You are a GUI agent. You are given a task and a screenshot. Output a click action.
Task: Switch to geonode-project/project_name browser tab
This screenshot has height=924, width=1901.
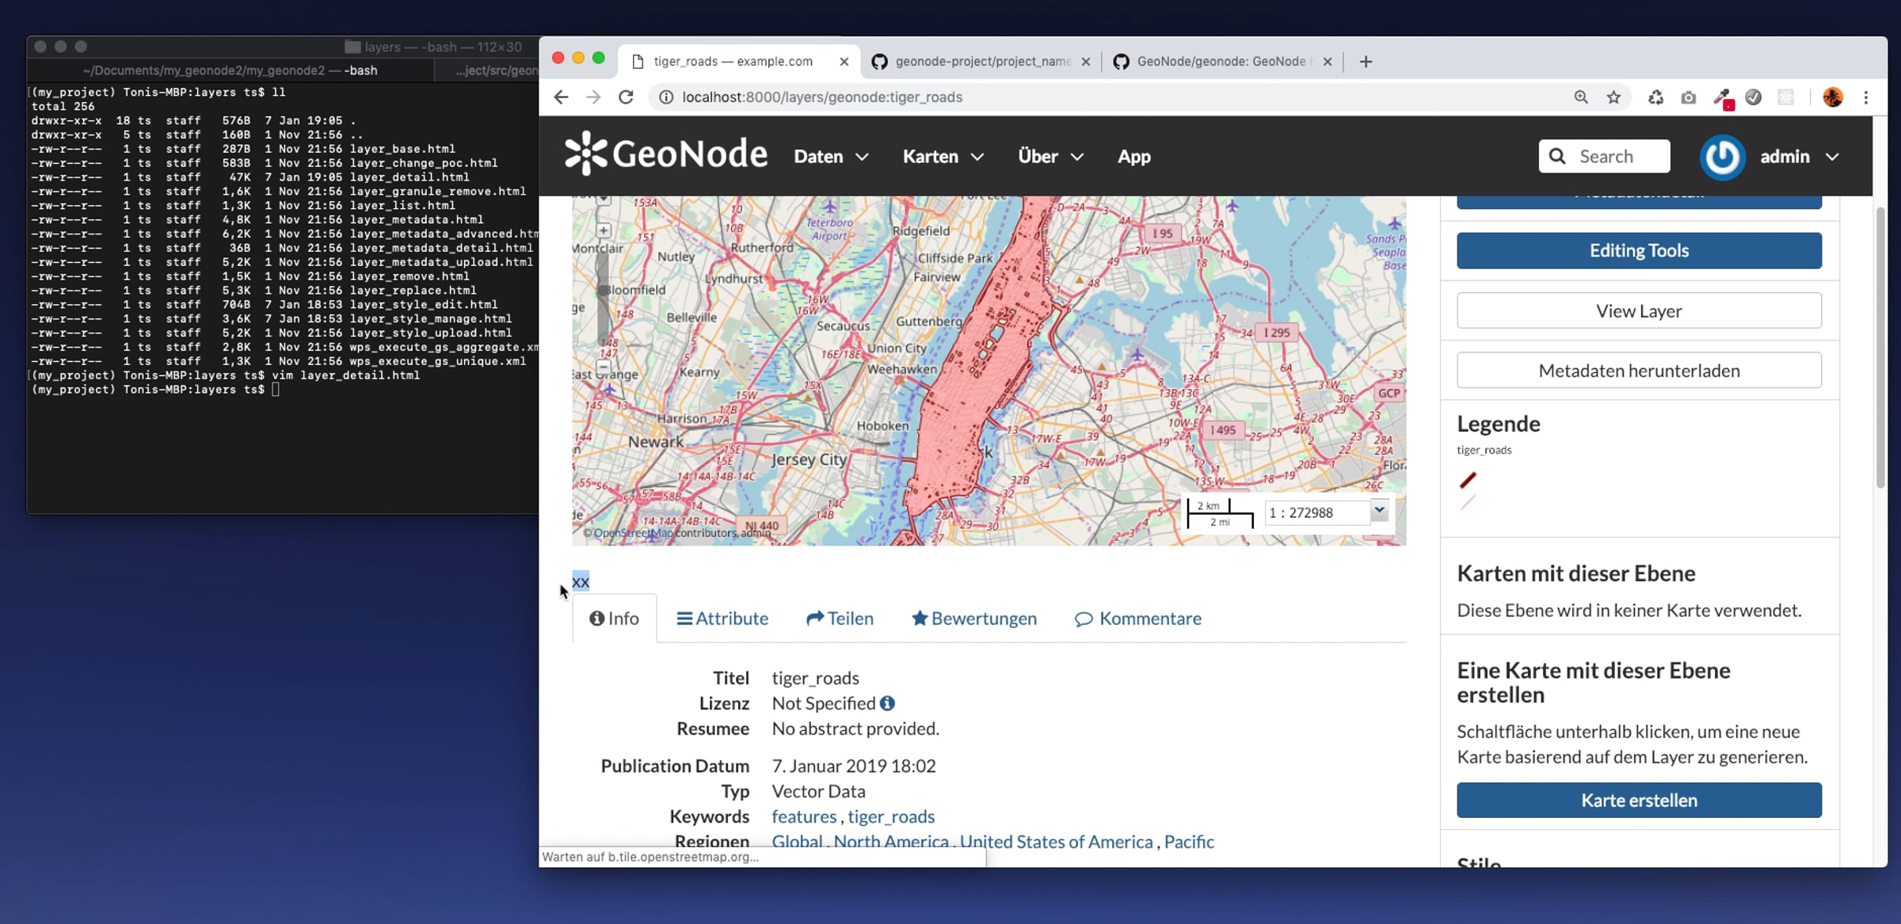981,62
